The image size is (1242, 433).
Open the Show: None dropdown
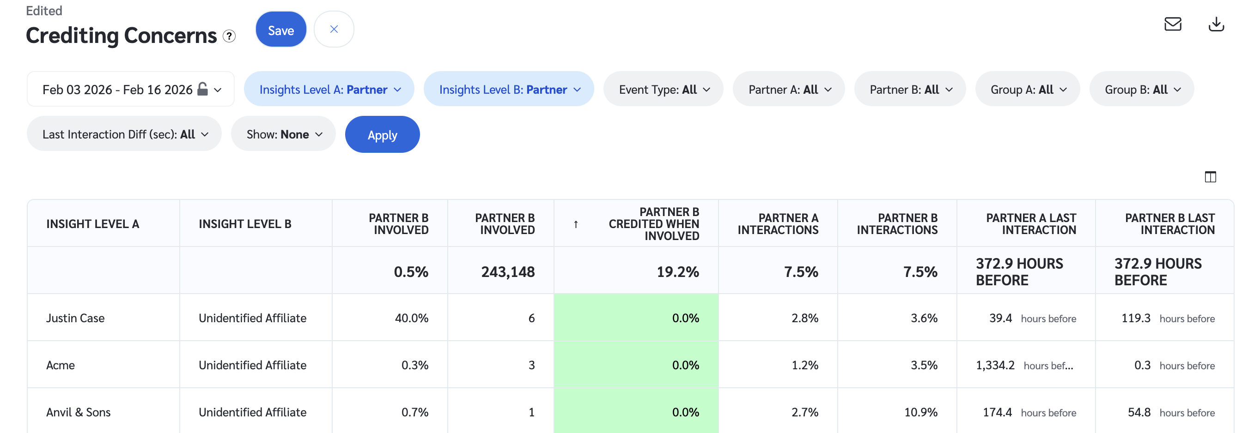tap(283, 134)
